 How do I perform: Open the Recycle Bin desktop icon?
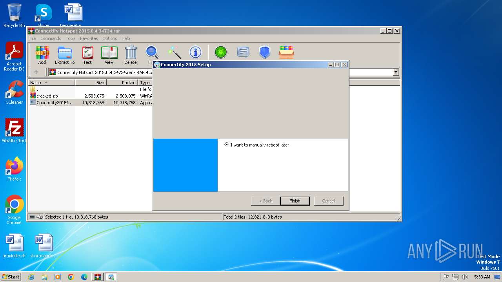pyautogui.click(x=14, y=16)
